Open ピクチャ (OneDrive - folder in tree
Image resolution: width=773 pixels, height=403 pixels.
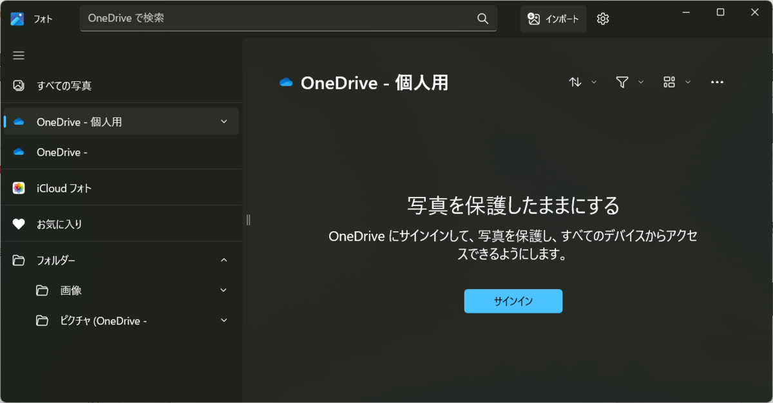point(120,321)
